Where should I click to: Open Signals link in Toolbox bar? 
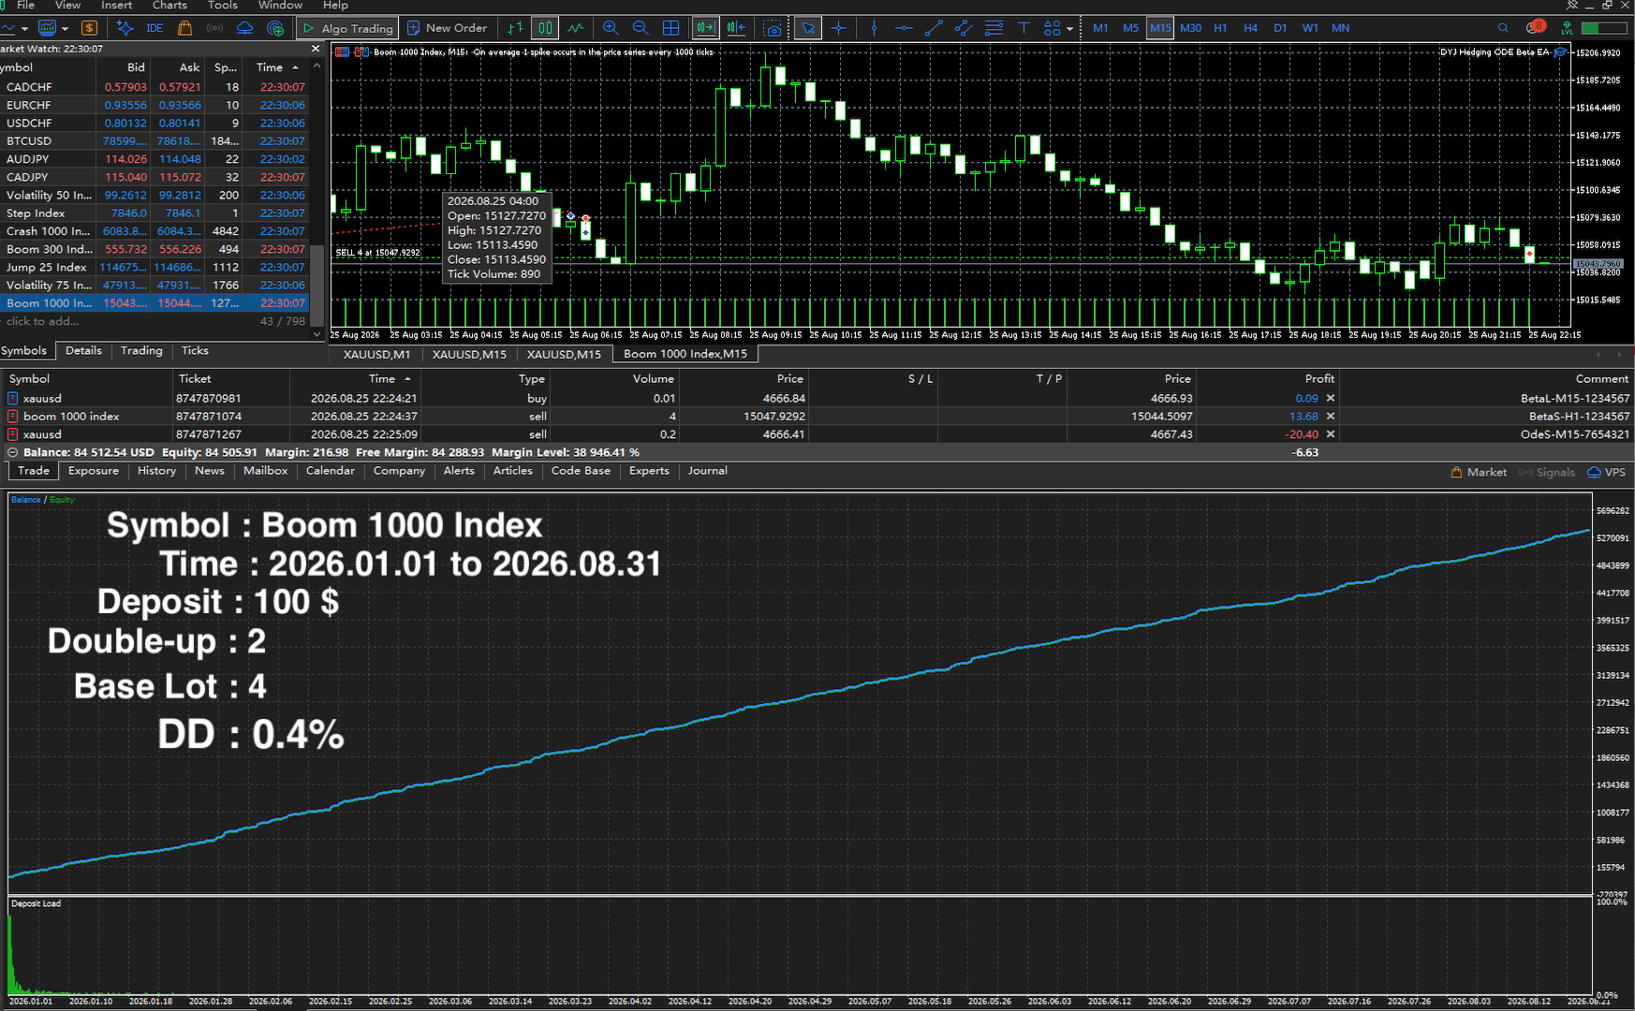(1546, 473)
